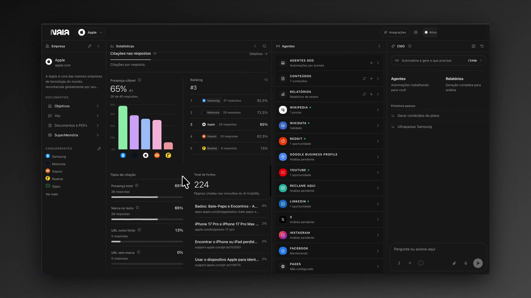
Task: Select the Motorola ranking row
Action: [229, 113]
